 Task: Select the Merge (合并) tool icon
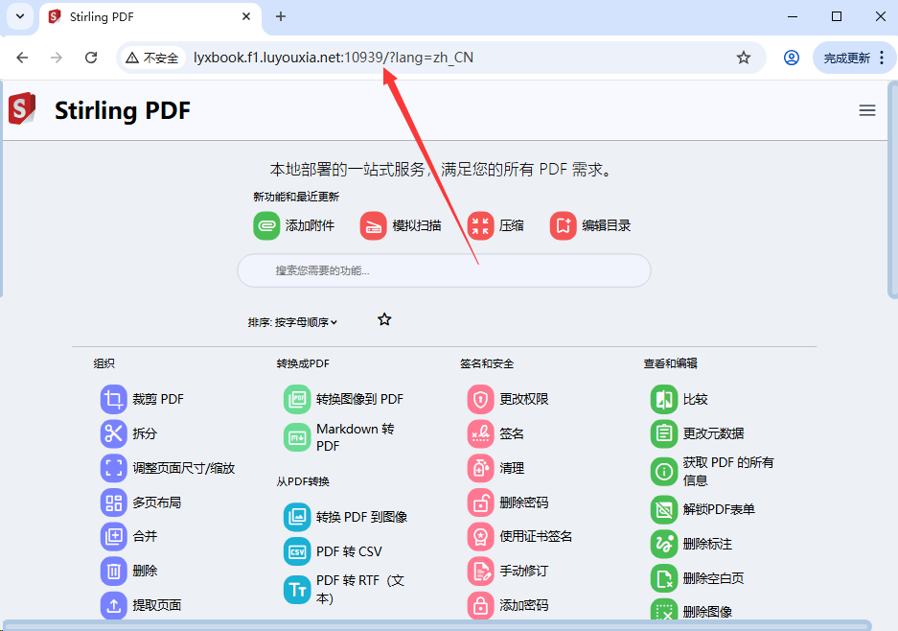point(113,536)
